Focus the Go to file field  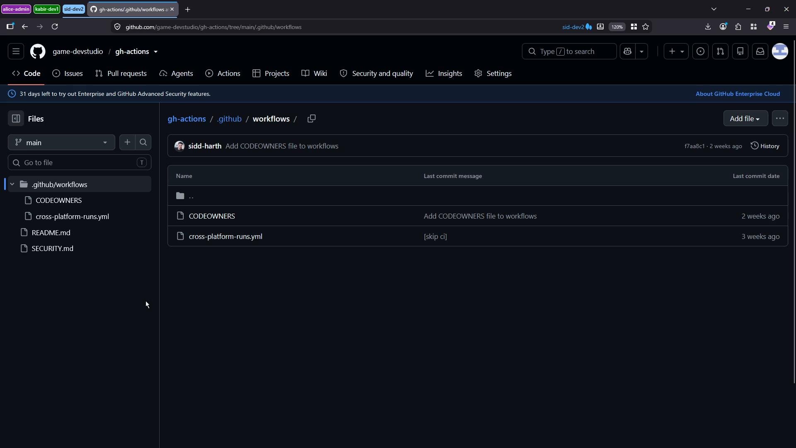[80, 163]
